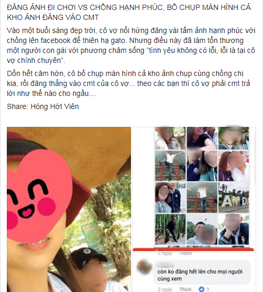Open the person on red fence photo

[x=202, y=198]
